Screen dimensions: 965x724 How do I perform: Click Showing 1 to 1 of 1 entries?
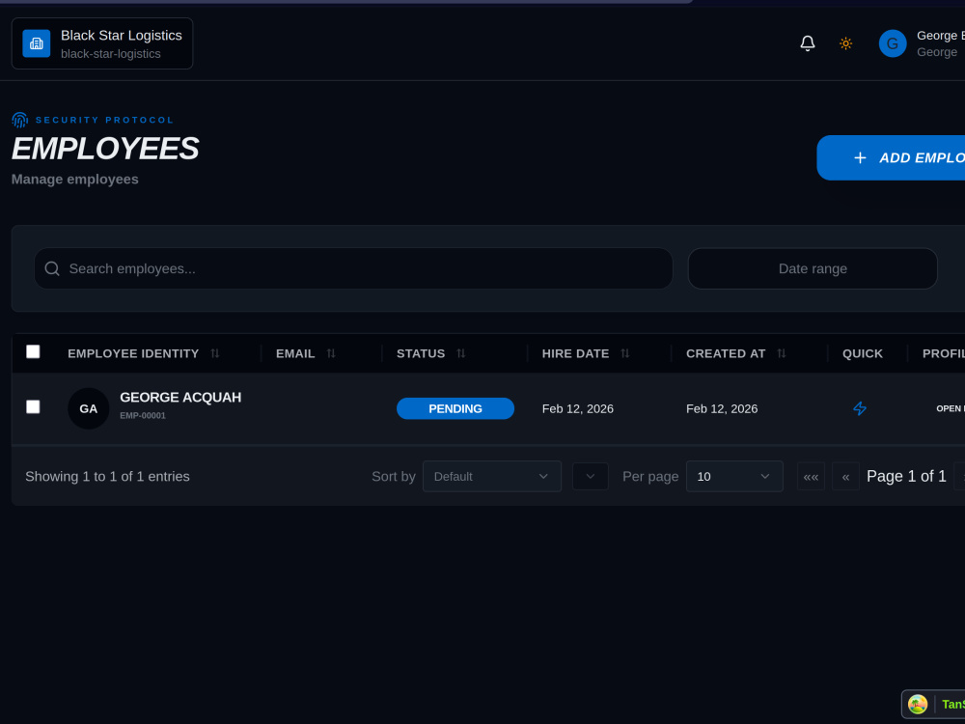108,477
